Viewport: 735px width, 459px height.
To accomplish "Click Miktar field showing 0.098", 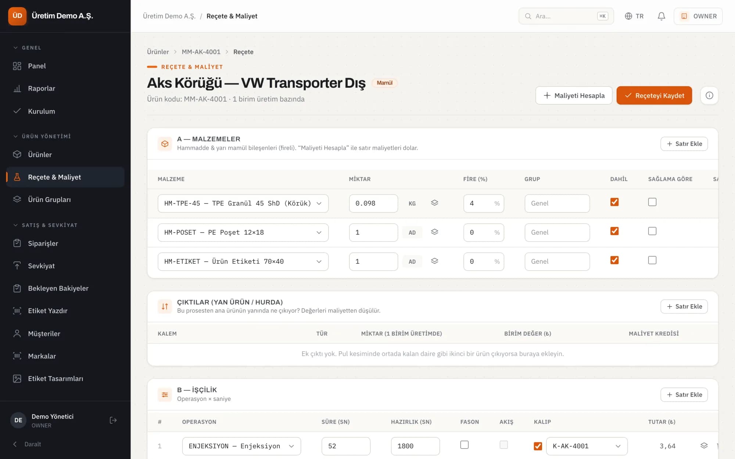I will 373,203.
